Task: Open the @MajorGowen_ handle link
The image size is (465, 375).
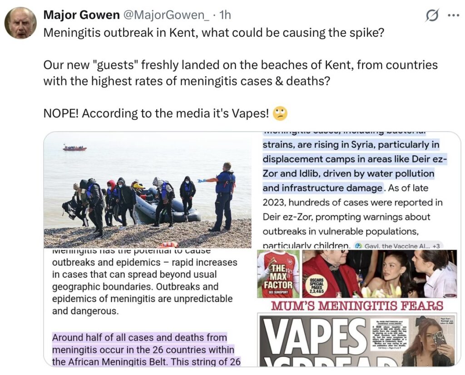Action: pyautogui.click(x=166, y=15)
